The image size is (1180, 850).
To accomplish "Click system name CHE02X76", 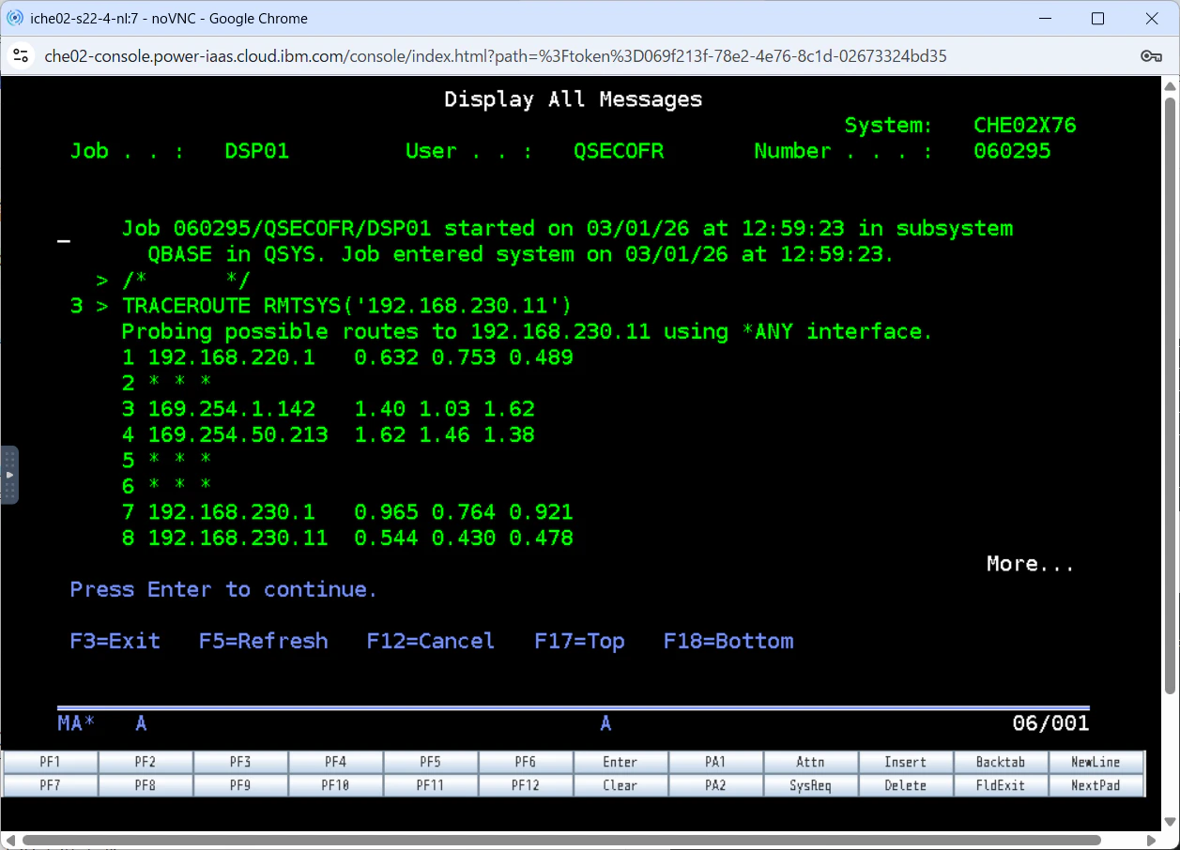I will point(1025,125).
